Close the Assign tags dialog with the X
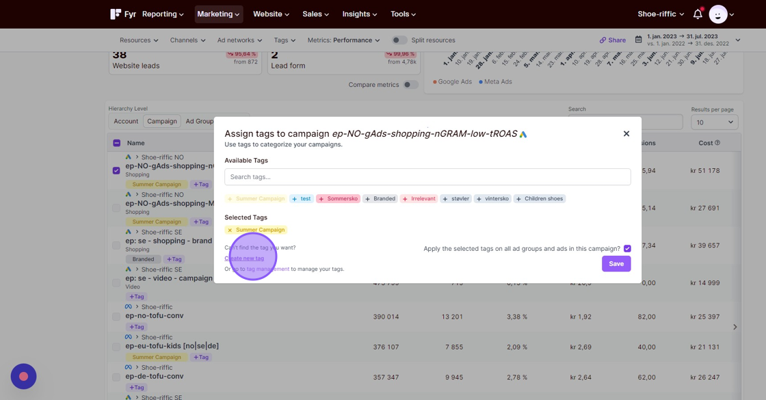Screen dimensions: 766x400 [x=626, y=134]
